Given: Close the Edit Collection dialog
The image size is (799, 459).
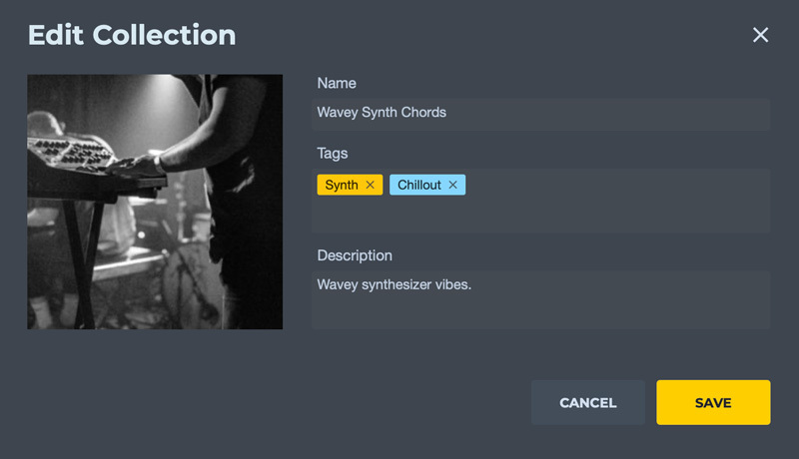Looking at the screenshot, I should tap(761, 35).
